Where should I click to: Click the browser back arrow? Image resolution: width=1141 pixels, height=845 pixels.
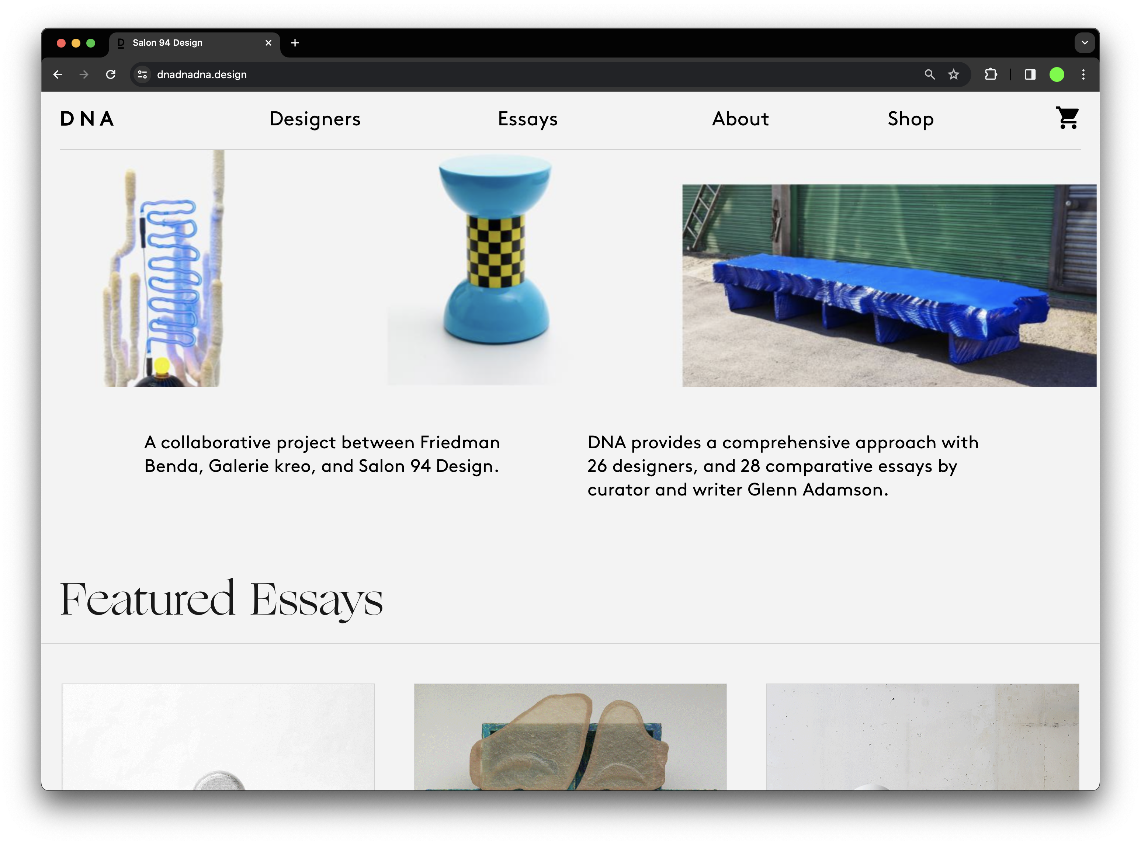coord(58,75)
